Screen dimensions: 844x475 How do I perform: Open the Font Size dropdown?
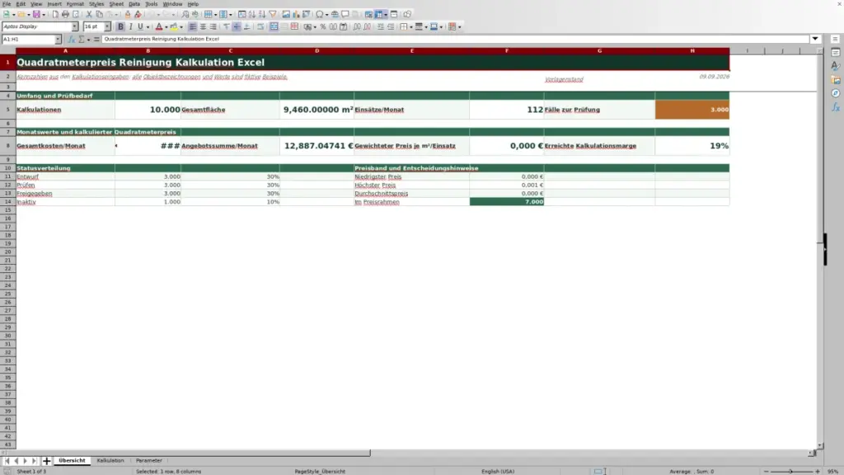pos(107,27)
